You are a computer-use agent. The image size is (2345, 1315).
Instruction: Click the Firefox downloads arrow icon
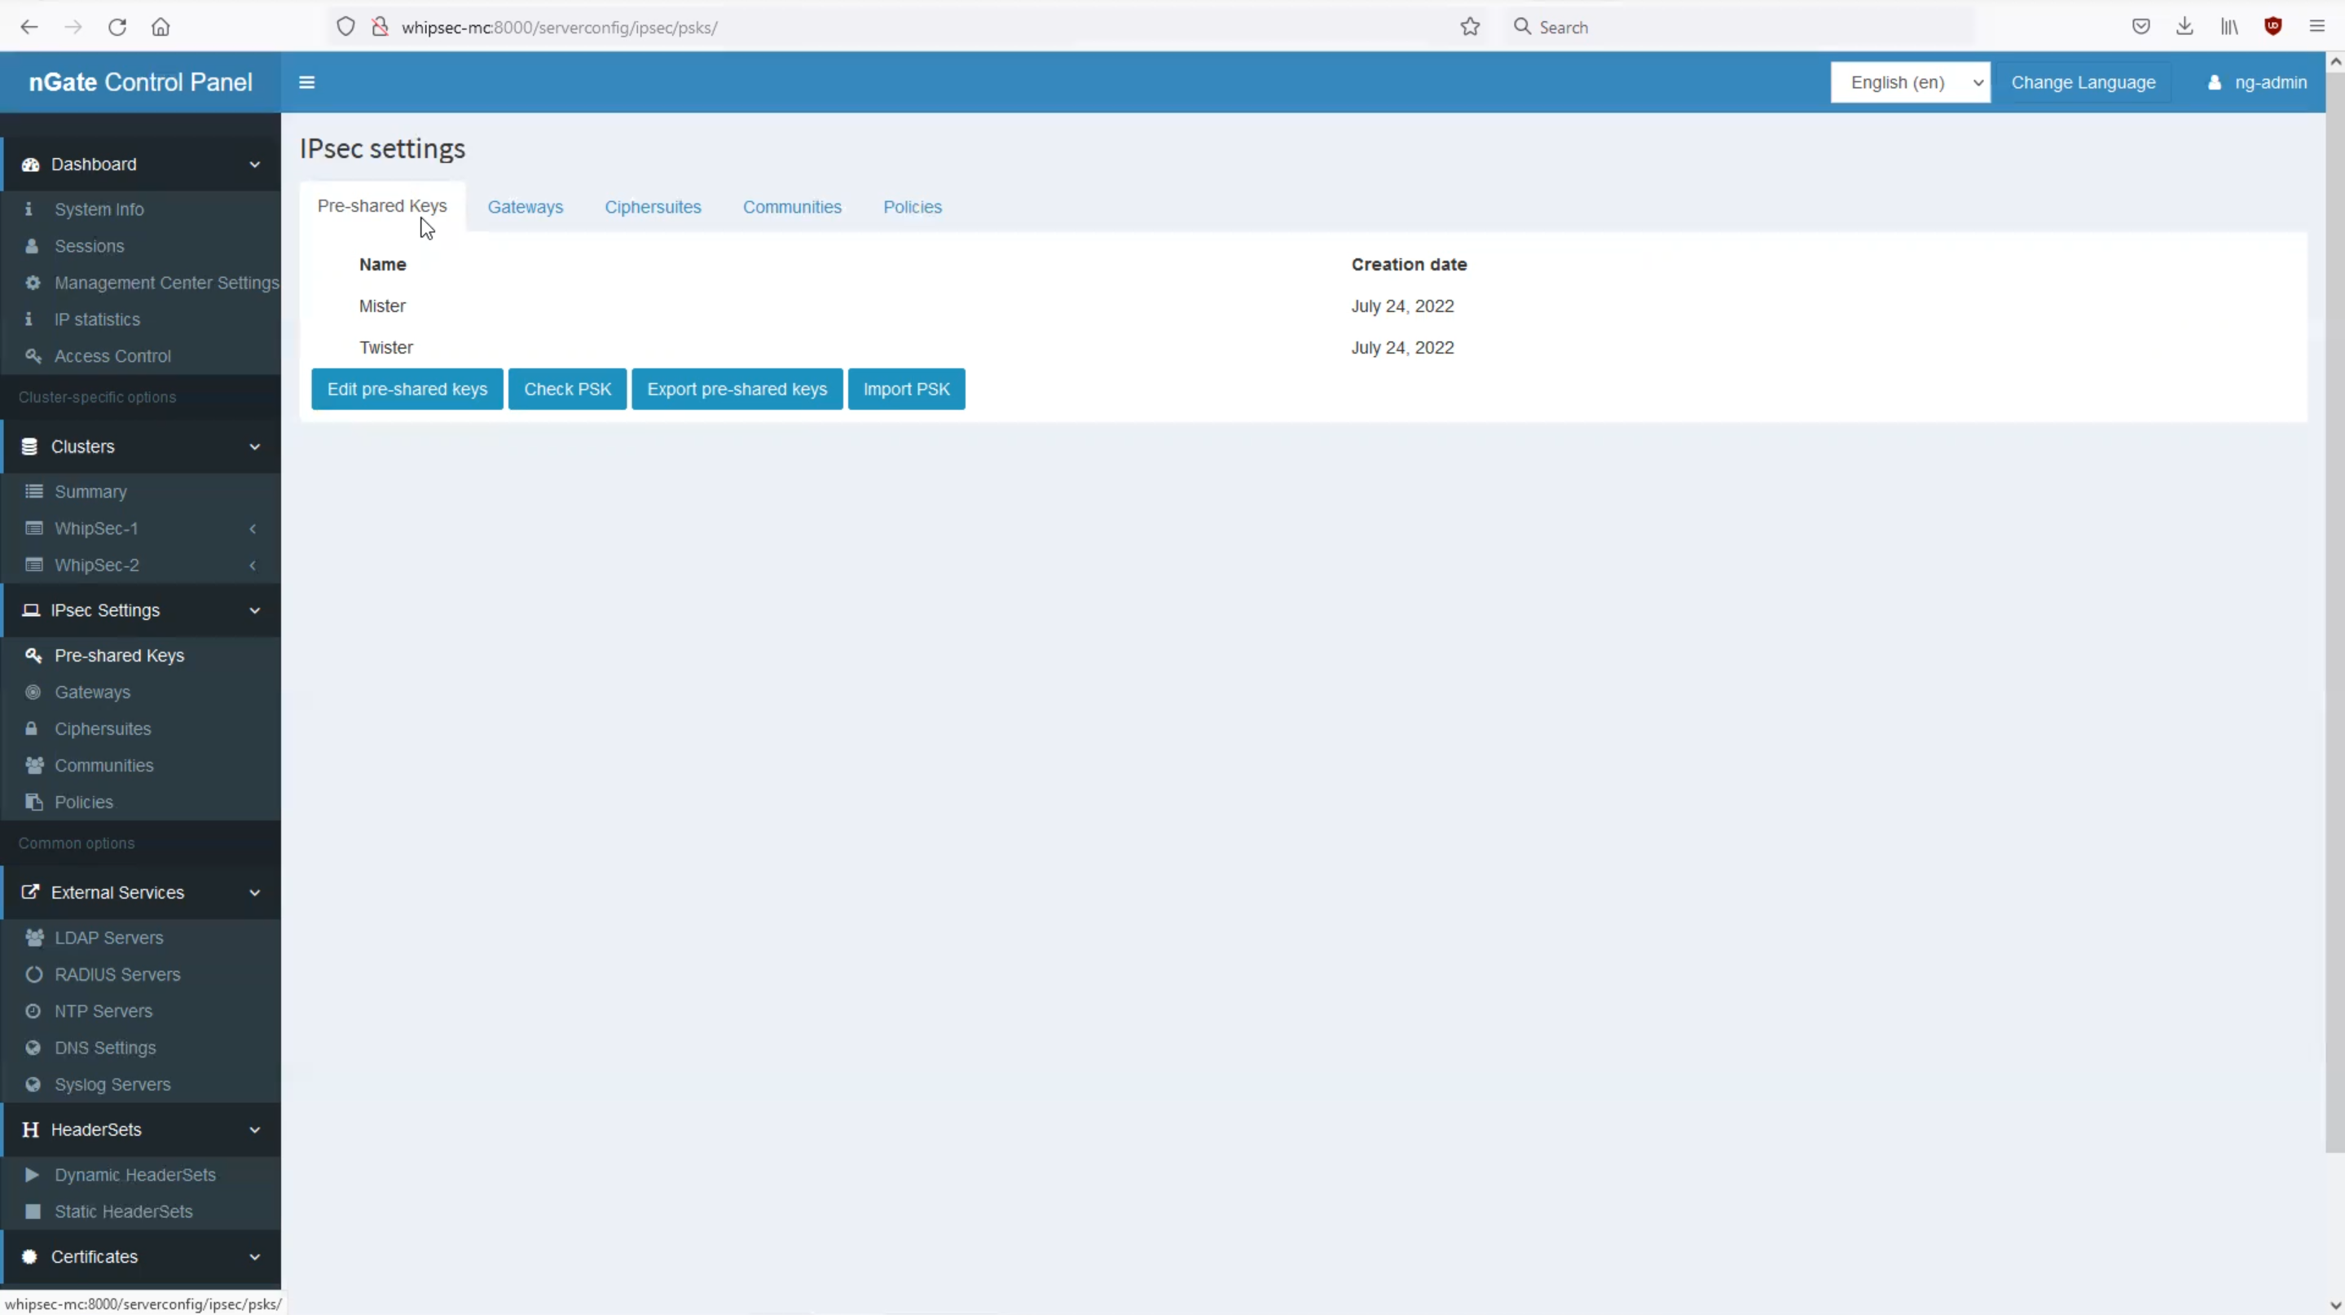(x=2184, y=26)
